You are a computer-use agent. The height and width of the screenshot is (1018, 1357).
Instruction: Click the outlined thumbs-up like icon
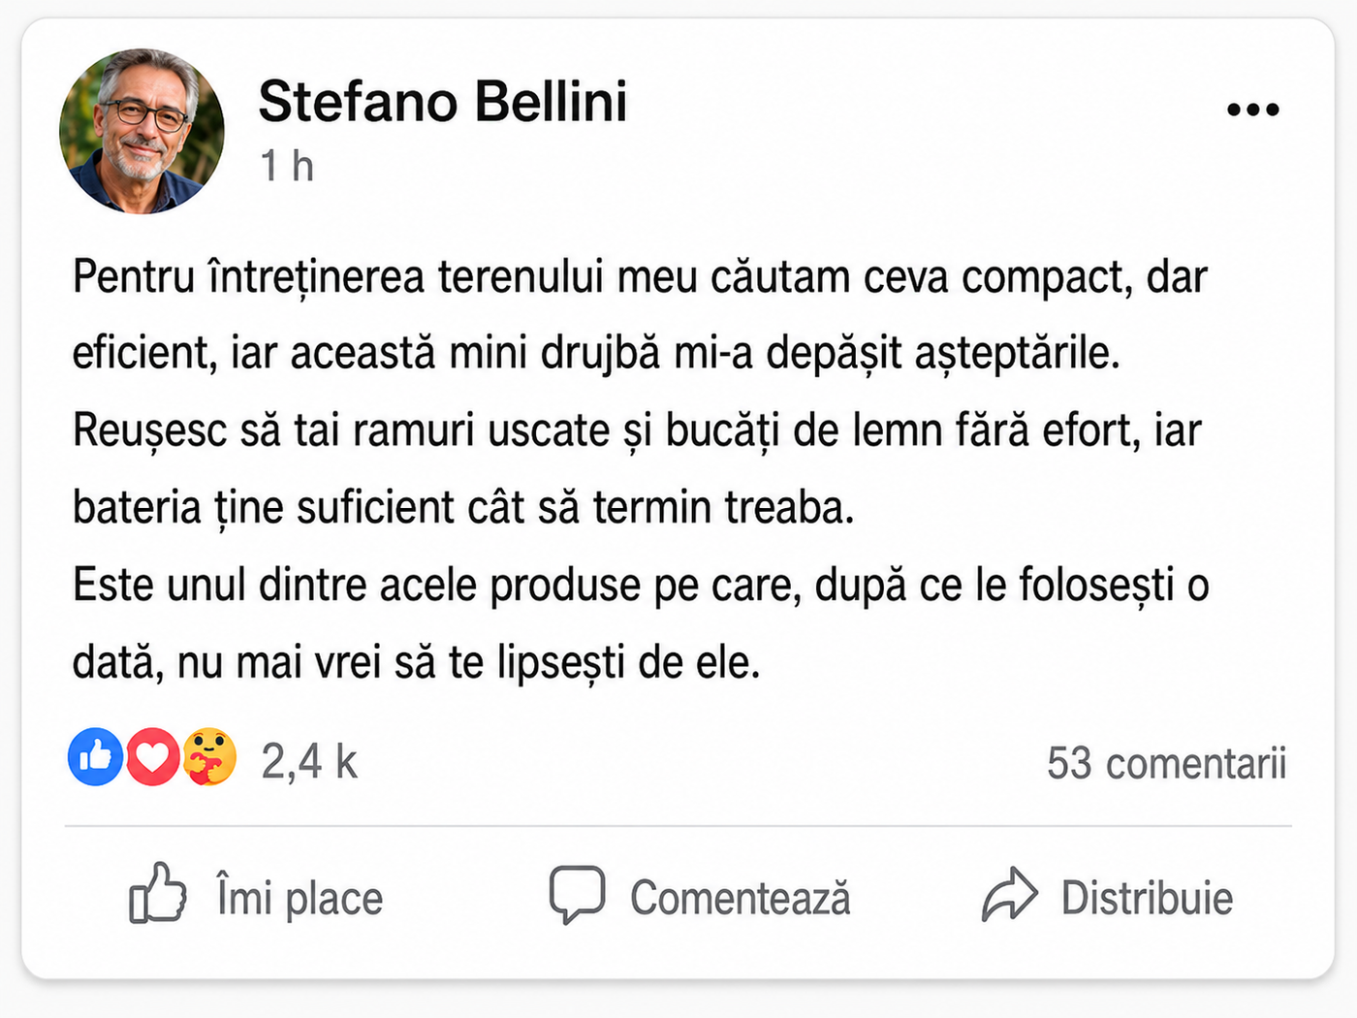[157, 892]
